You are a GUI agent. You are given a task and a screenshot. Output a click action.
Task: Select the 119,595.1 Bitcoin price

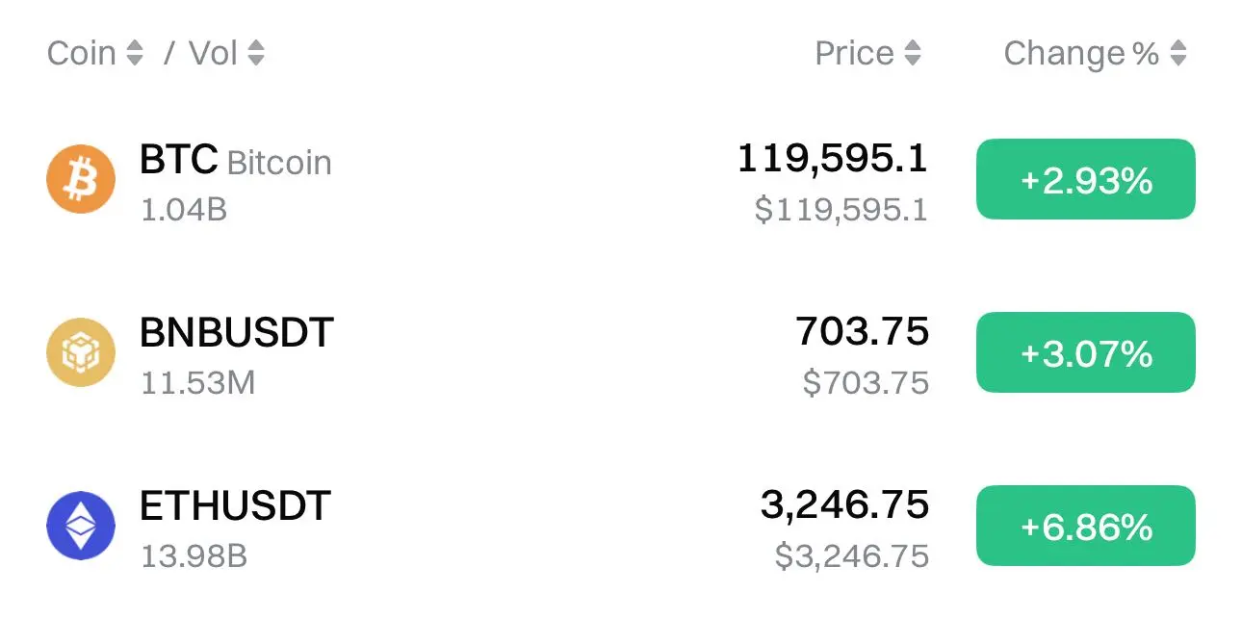point(833,159)
